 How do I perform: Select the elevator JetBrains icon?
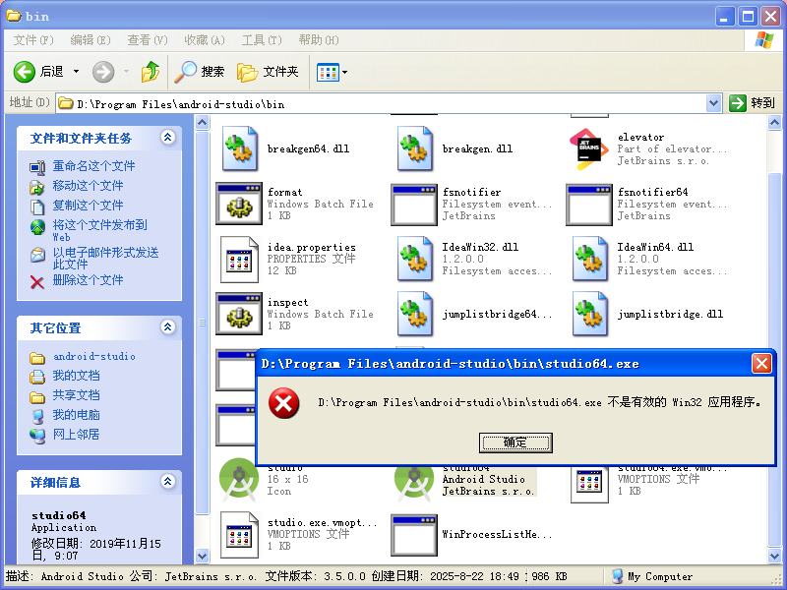point(589,148)
